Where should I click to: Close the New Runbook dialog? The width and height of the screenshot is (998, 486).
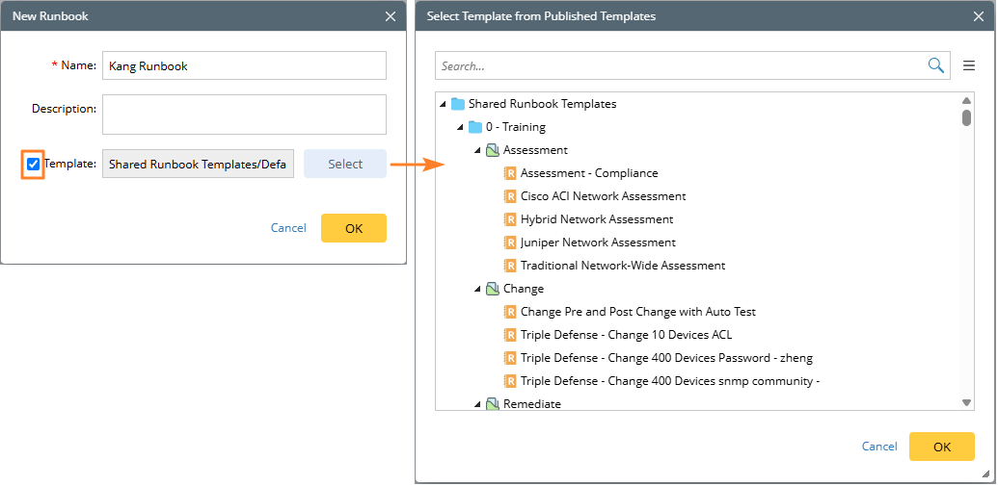pyautogui.click(x=391, y=16)
